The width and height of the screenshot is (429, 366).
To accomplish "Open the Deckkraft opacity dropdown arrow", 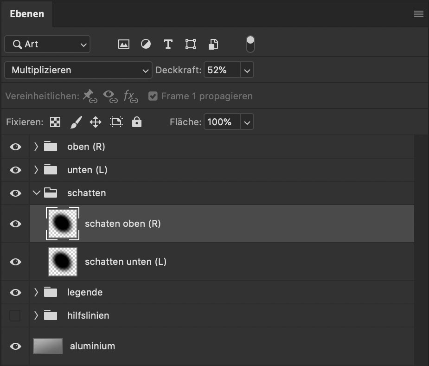I will [x=247, y=71].
